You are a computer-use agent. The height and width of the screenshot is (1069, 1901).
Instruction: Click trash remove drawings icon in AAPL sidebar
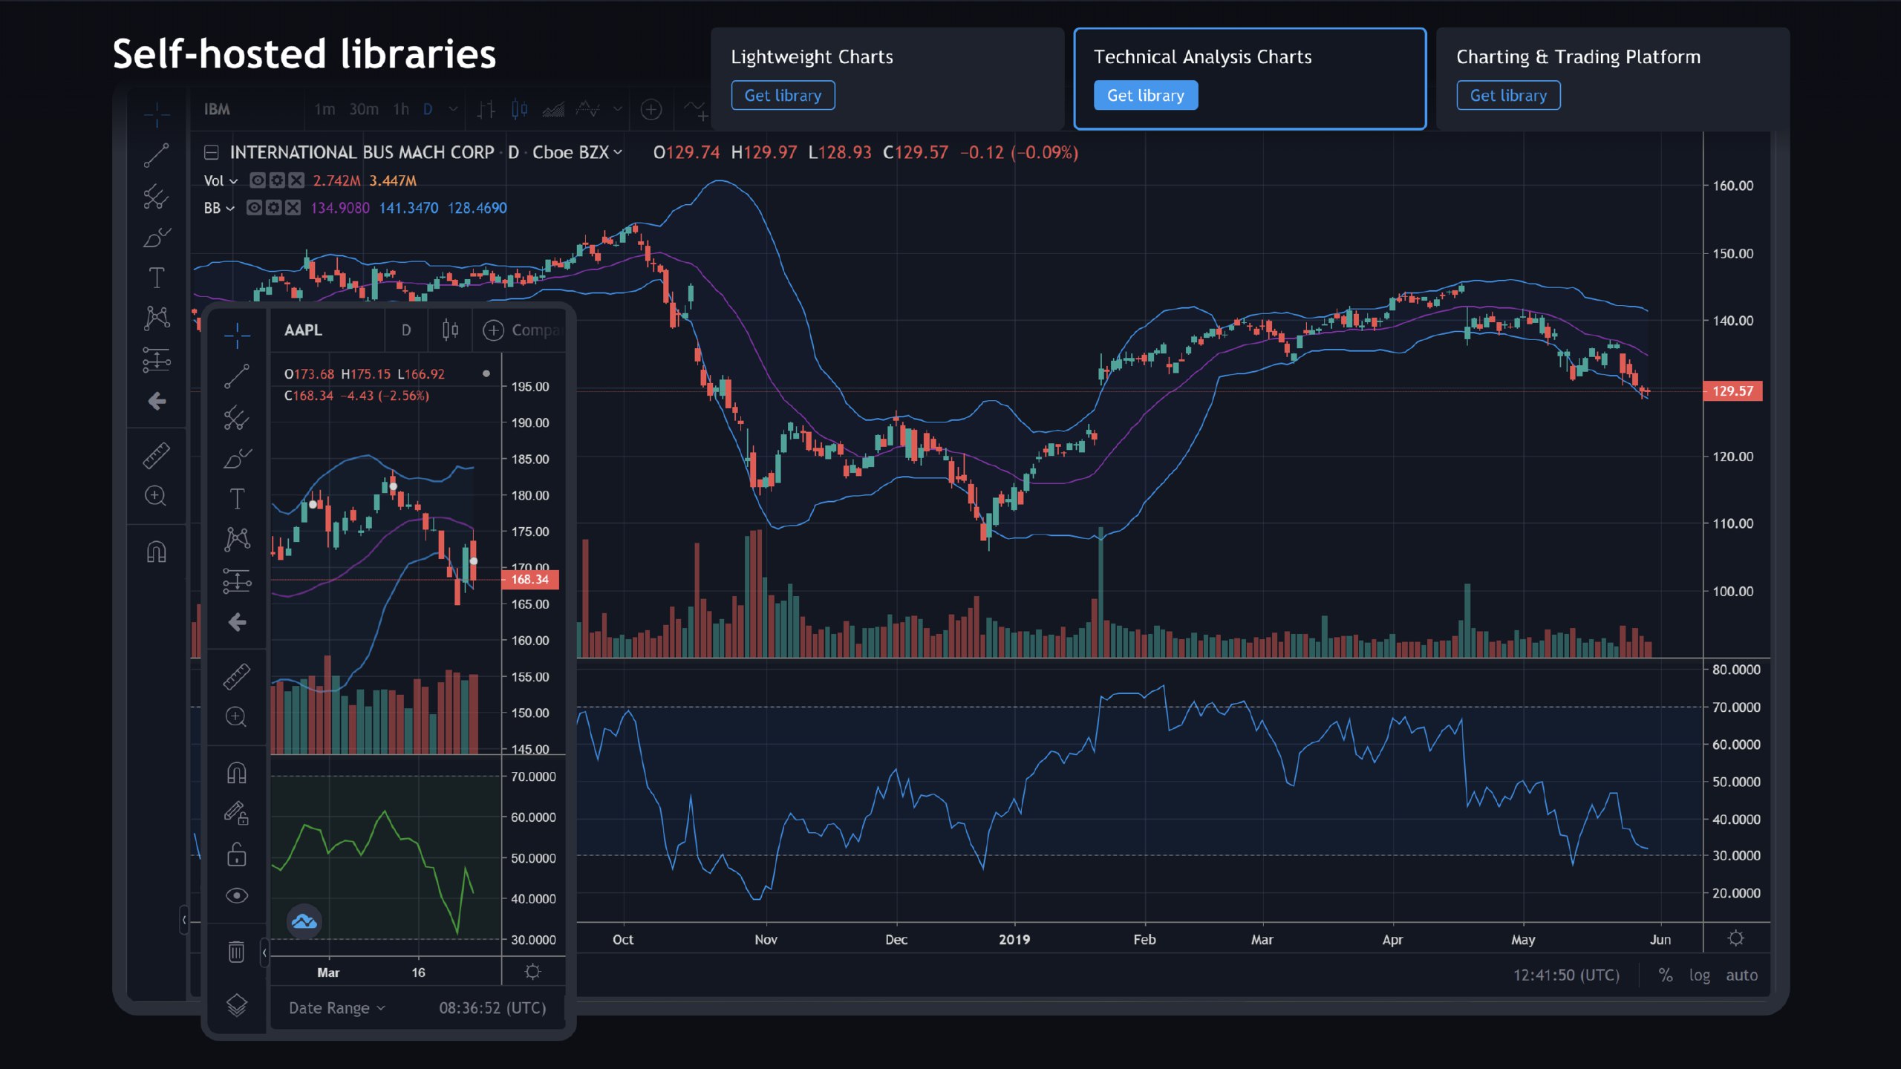[x=236, y=952]
